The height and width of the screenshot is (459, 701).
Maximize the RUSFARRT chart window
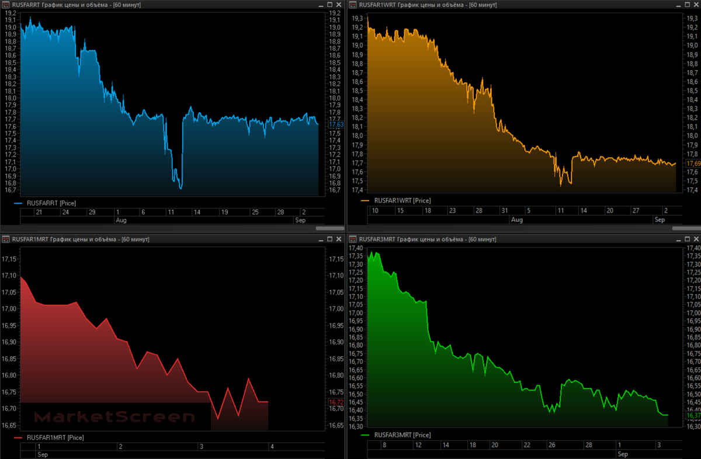[x=330, y=5]
